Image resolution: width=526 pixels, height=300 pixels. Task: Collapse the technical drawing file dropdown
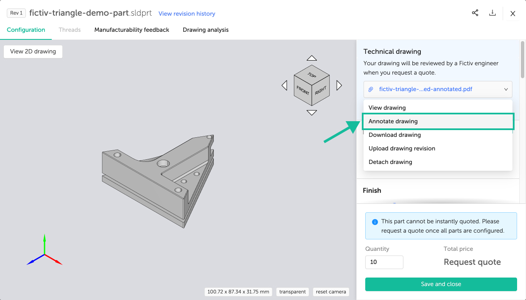coord(506,89)
